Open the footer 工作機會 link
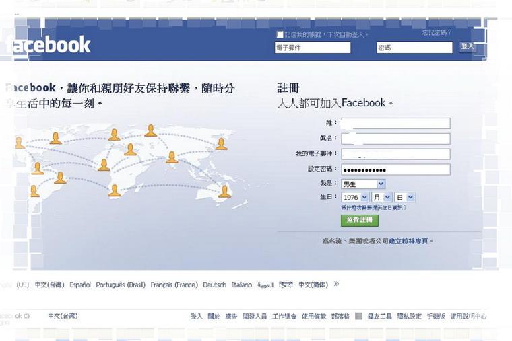 284,316
